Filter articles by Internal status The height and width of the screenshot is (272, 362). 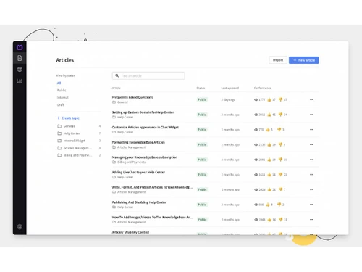(63, 97)
